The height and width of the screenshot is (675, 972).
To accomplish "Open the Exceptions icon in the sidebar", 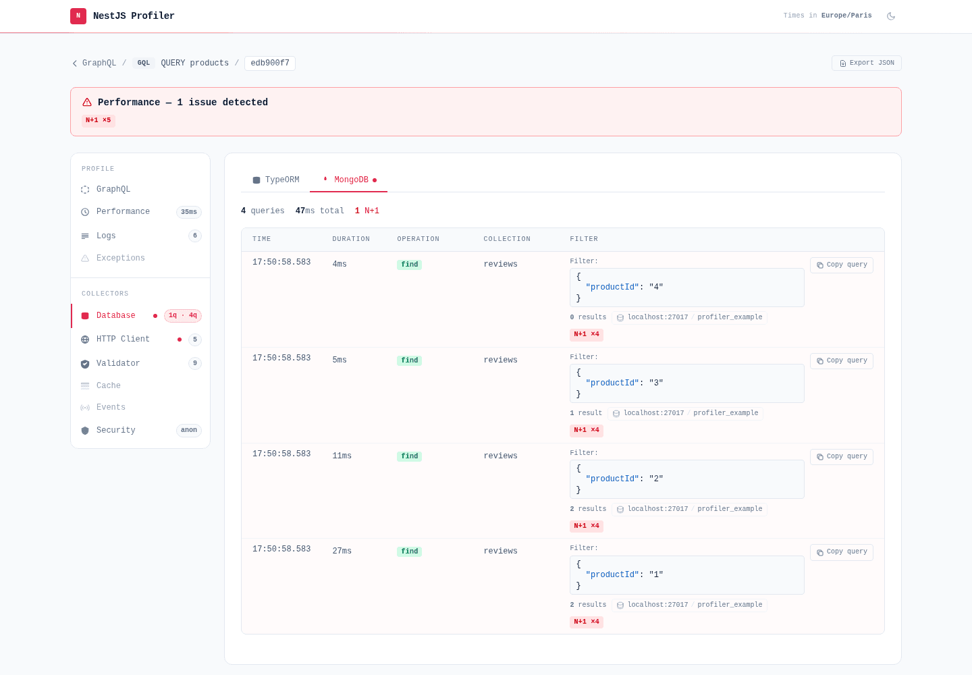I will click(85, 259).
